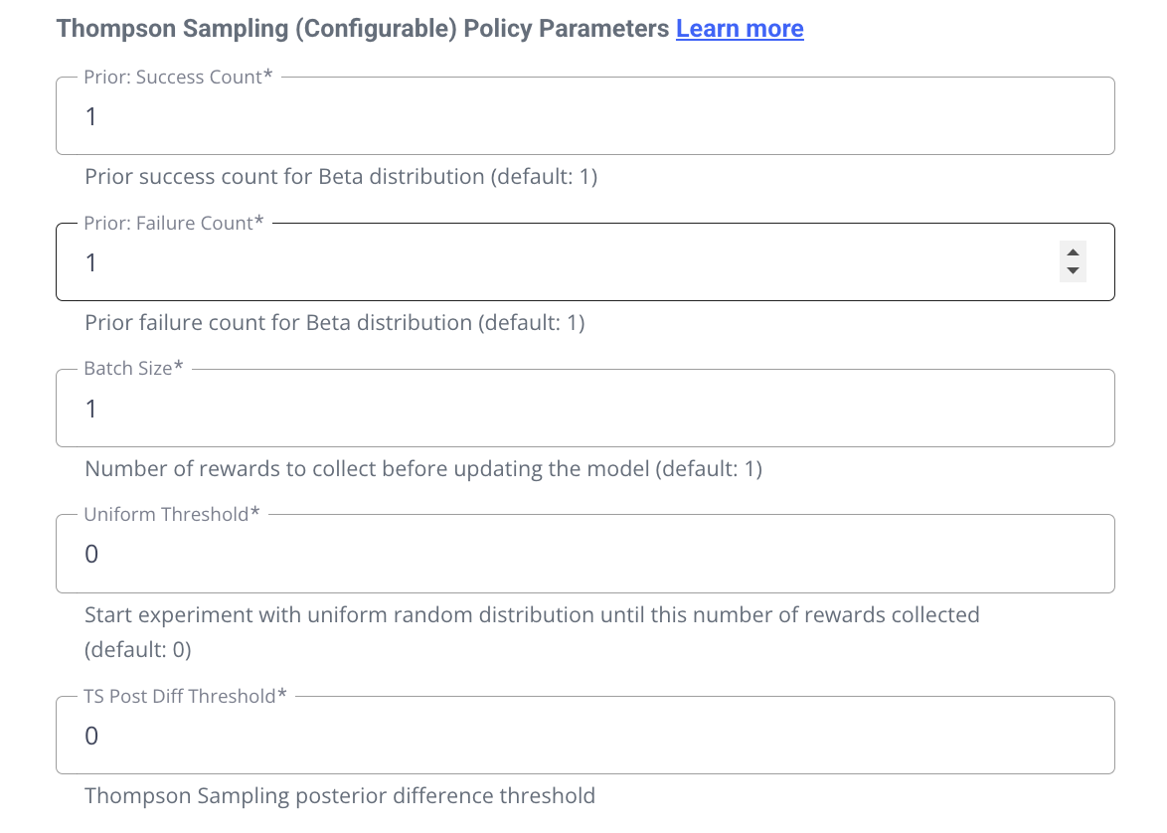Click the Prior: Success Count input field
This screenshot has height=833, width=1167.
(x=584, y=117)
